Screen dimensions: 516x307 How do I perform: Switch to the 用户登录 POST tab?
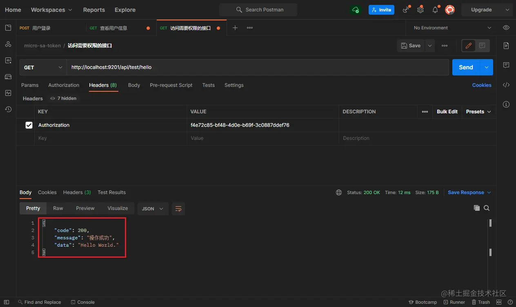coord(51,28)
